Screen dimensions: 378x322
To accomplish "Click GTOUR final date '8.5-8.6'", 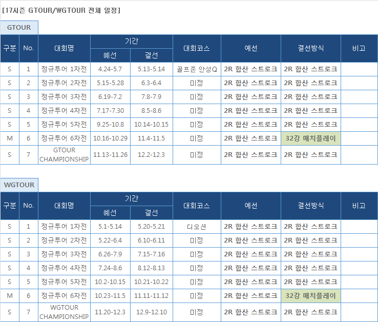I will click(152, 111).
